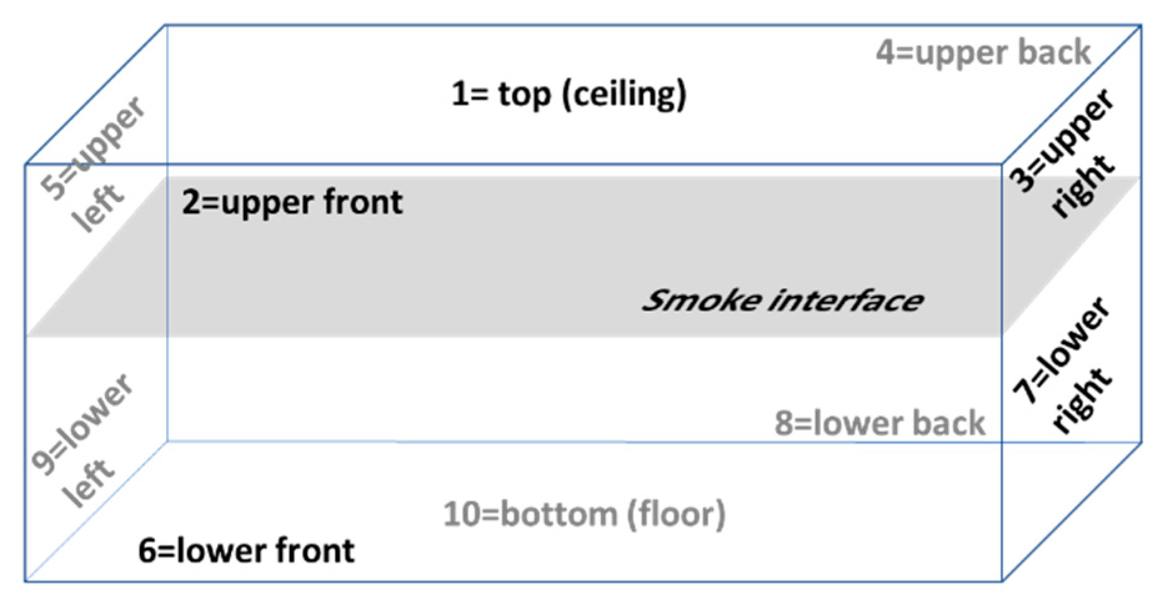Viewport: 1162px width, 608px height.
Task: Click the back lower-left corner of the box
Action: click(x=167, y=441)
